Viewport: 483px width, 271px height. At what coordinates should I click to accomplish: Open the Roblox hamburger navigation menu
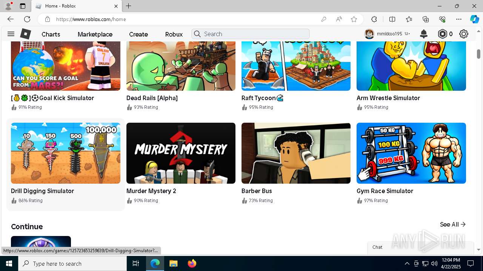tap(11, 34)
